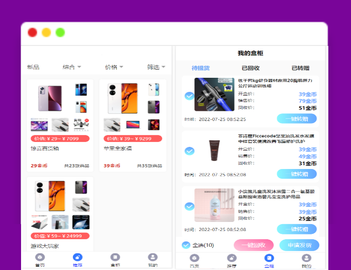Go to 首页 icon in right panel nav
This screenshot has width=351, height=270.
tap(194, 258)
